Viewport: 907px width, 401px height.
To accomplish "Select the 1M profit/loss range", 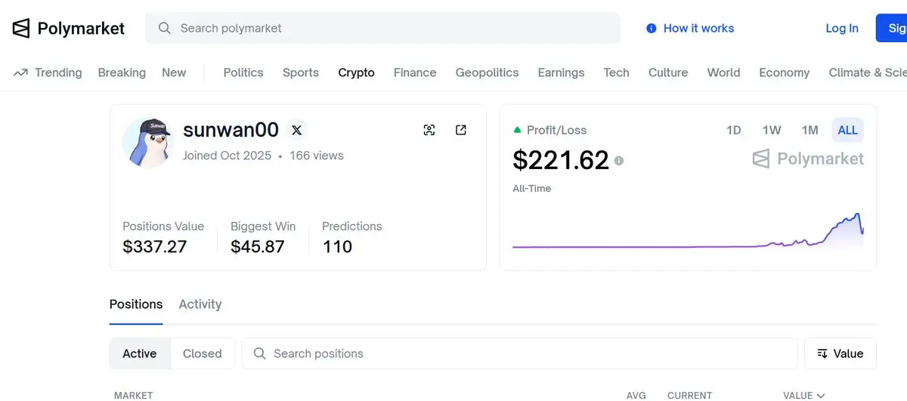I will tap(809, 130).
